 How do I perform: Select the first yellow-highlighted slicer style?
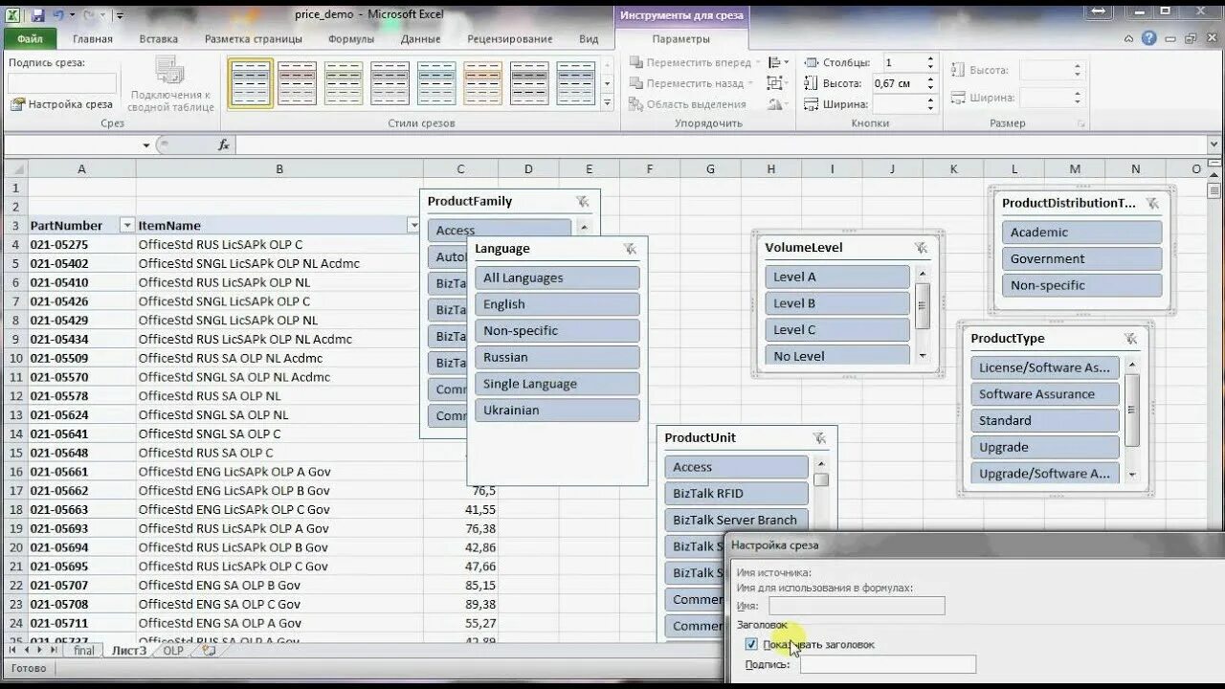[251, 83]
